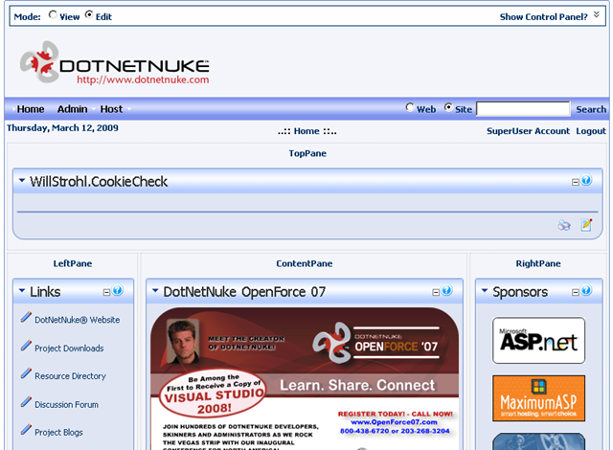
Task: Click the ContentPane label
Action: click(305, 263)
